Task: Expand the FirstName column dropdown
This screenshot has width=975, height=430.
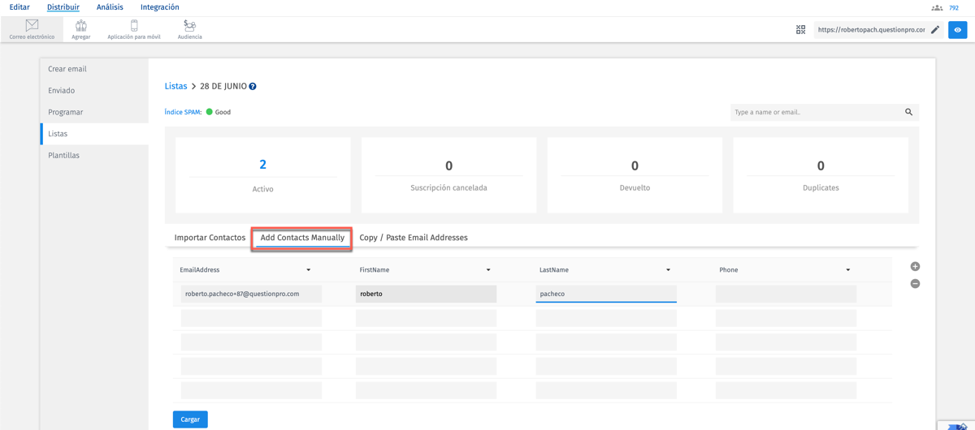Action: coord(488,270)
